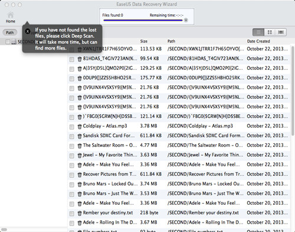Screen dimensions: 295x232
Task: Click trash icon of 0DUP9[]]ZZS5HBHO25R file
Action: point(80,78)
